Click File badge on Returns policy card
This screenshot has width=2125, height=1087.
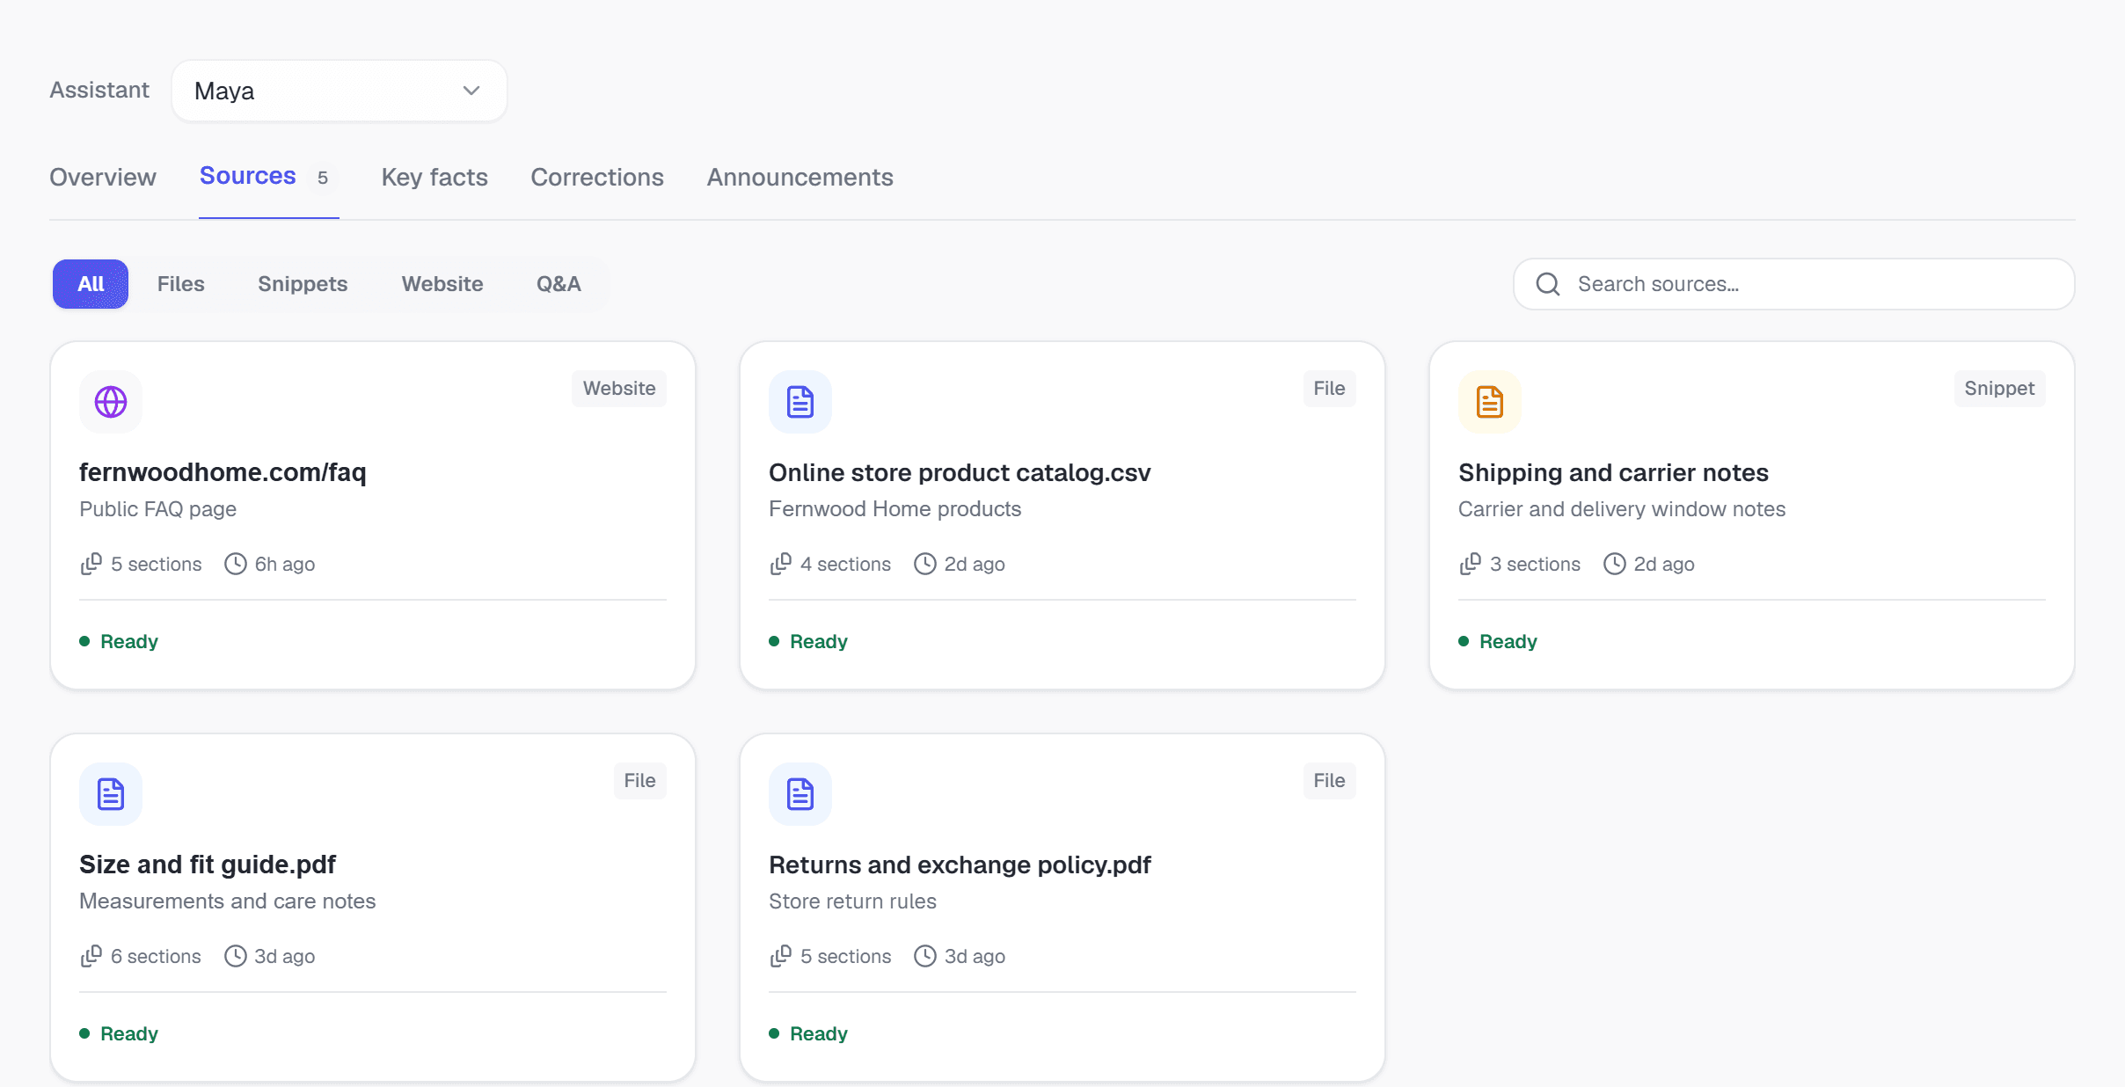point(1329,781)
